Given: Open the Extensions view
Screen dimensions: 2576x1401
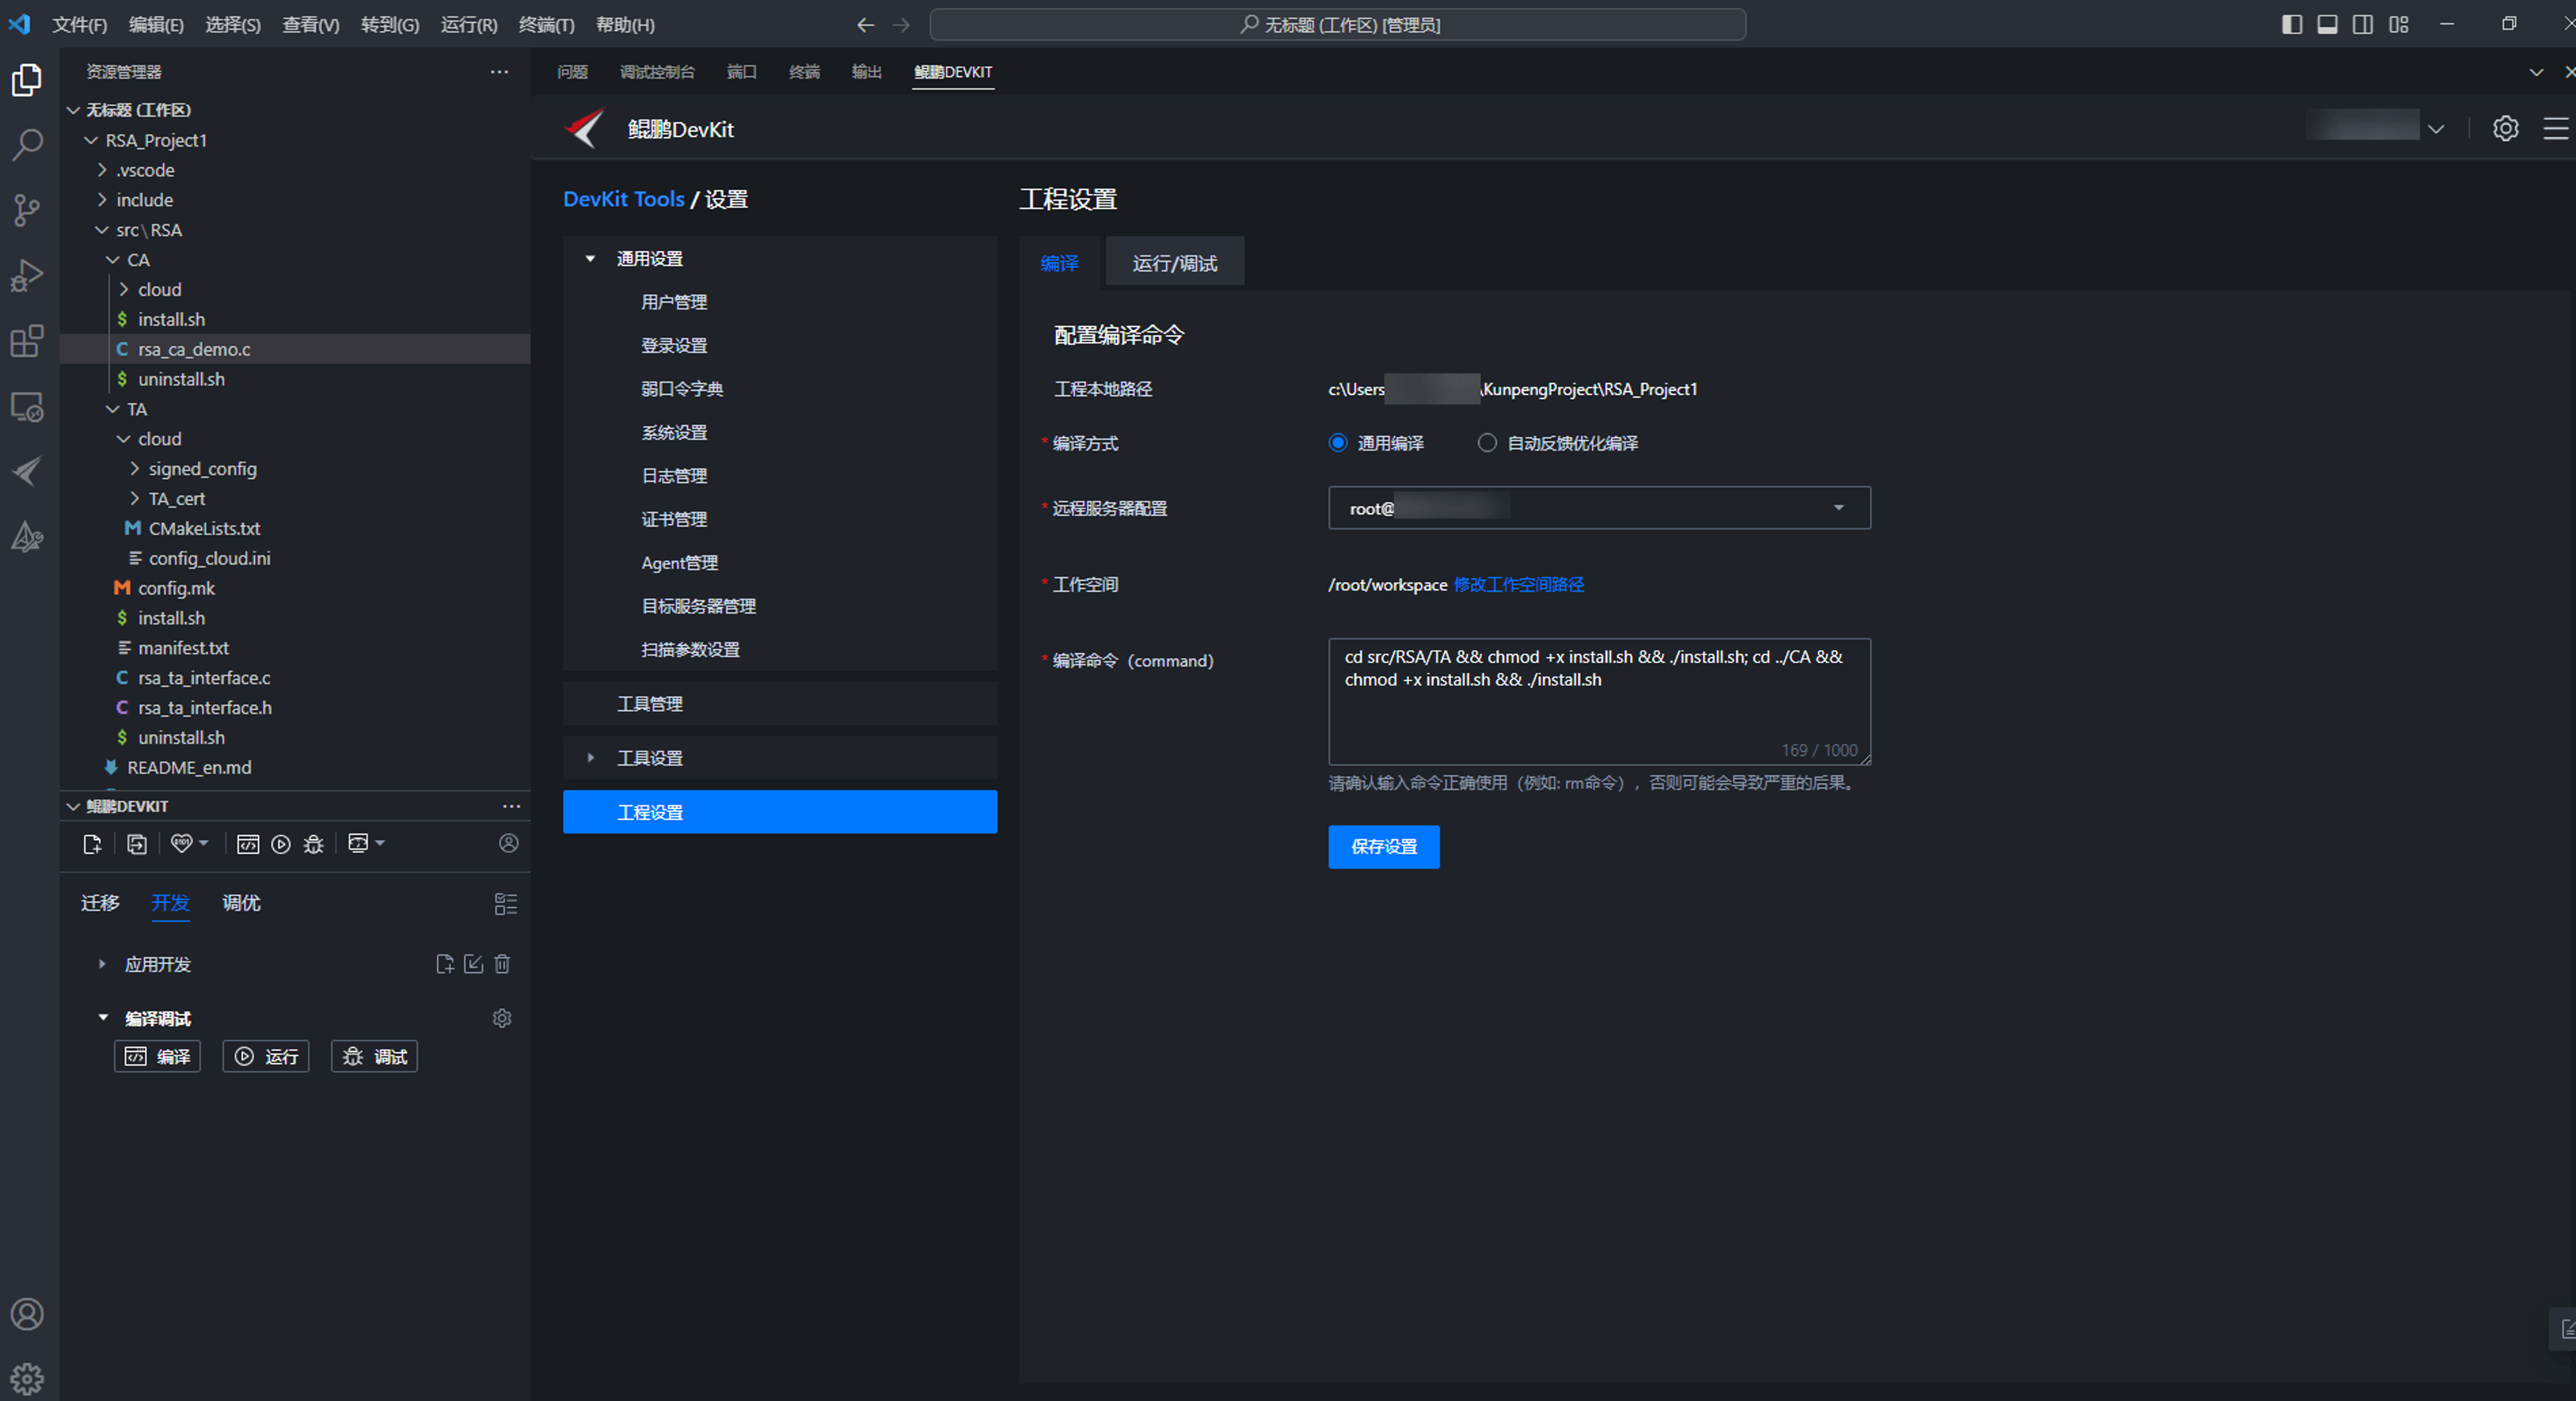Looking at the screenshot, I should click(27, 341).
